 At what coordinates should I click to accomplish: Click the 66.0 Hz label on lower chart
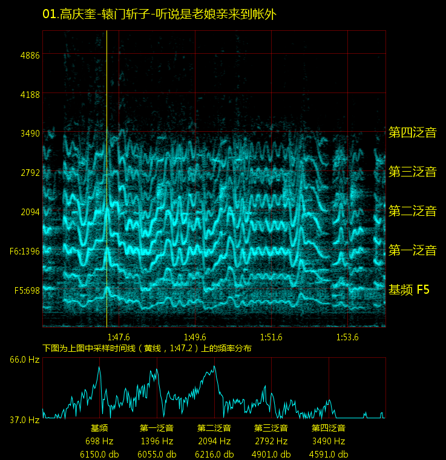coord(24,360)
